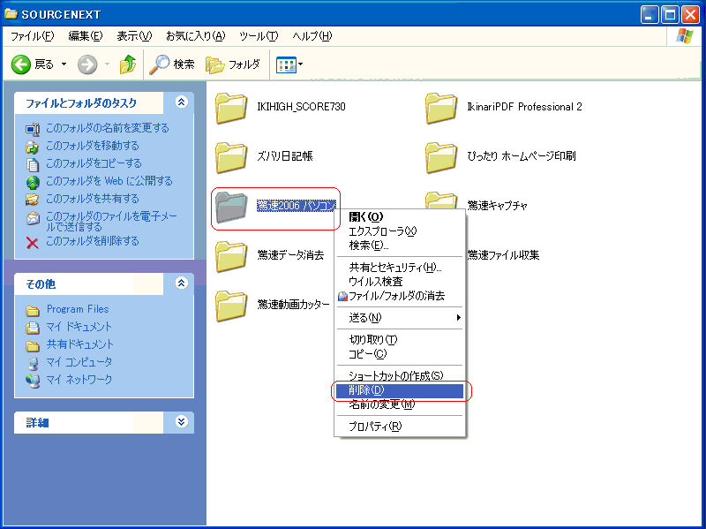
Task: Open the view mode icon menu
Action: [x=286, y=64]
